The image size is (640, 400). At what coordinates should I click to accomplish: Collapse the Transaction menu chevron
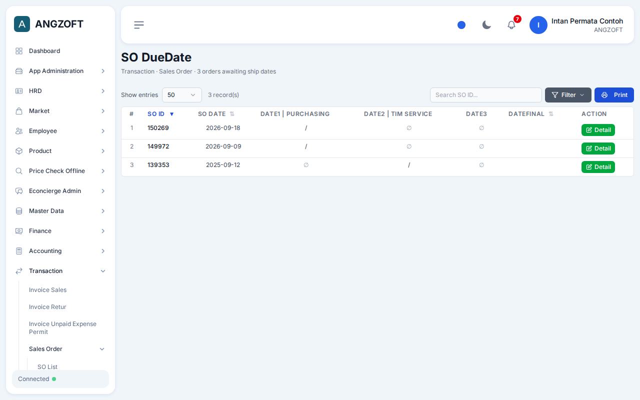(103, 271)
